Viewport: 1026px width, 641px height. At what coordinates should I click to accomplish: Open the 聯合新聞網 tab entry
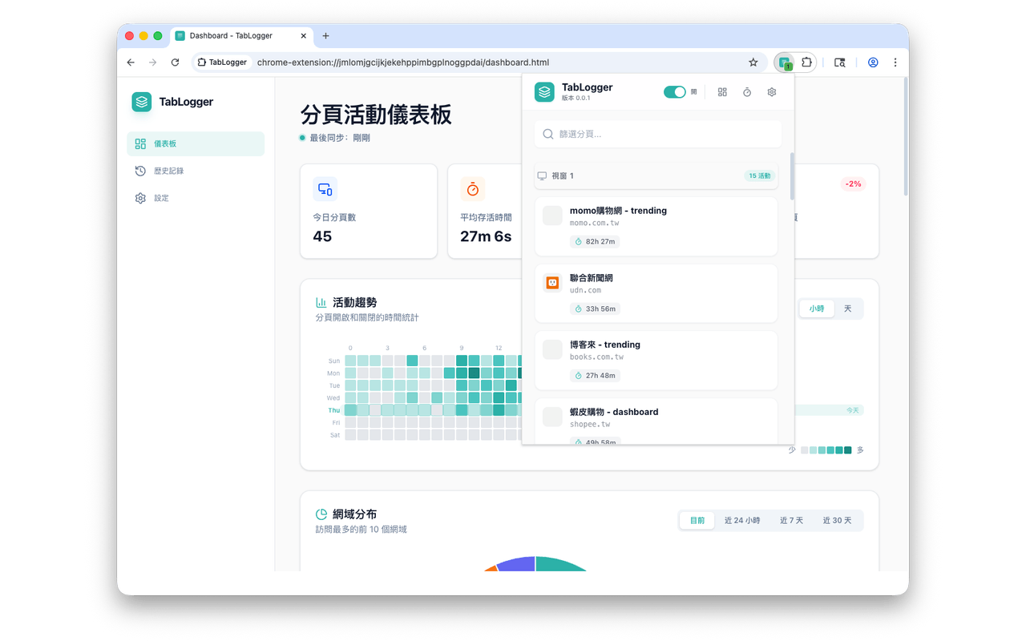point(656,293)
